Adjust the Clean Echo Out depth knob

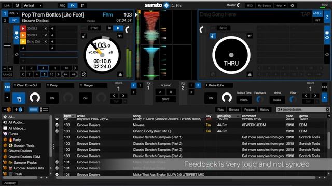tap(35, 98)
